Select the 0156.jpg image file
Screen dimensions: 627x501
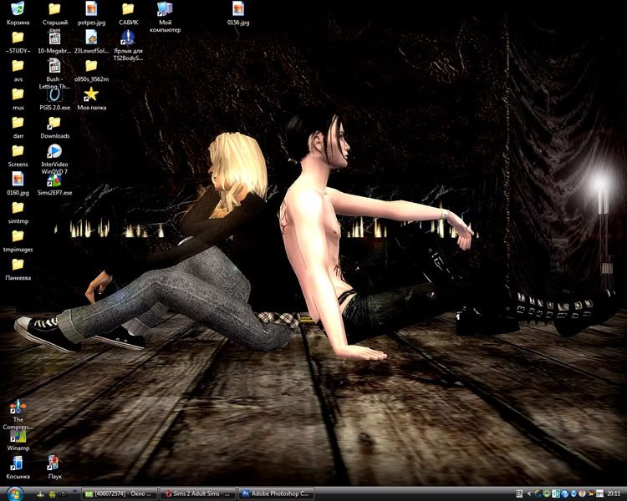[238, 13]
